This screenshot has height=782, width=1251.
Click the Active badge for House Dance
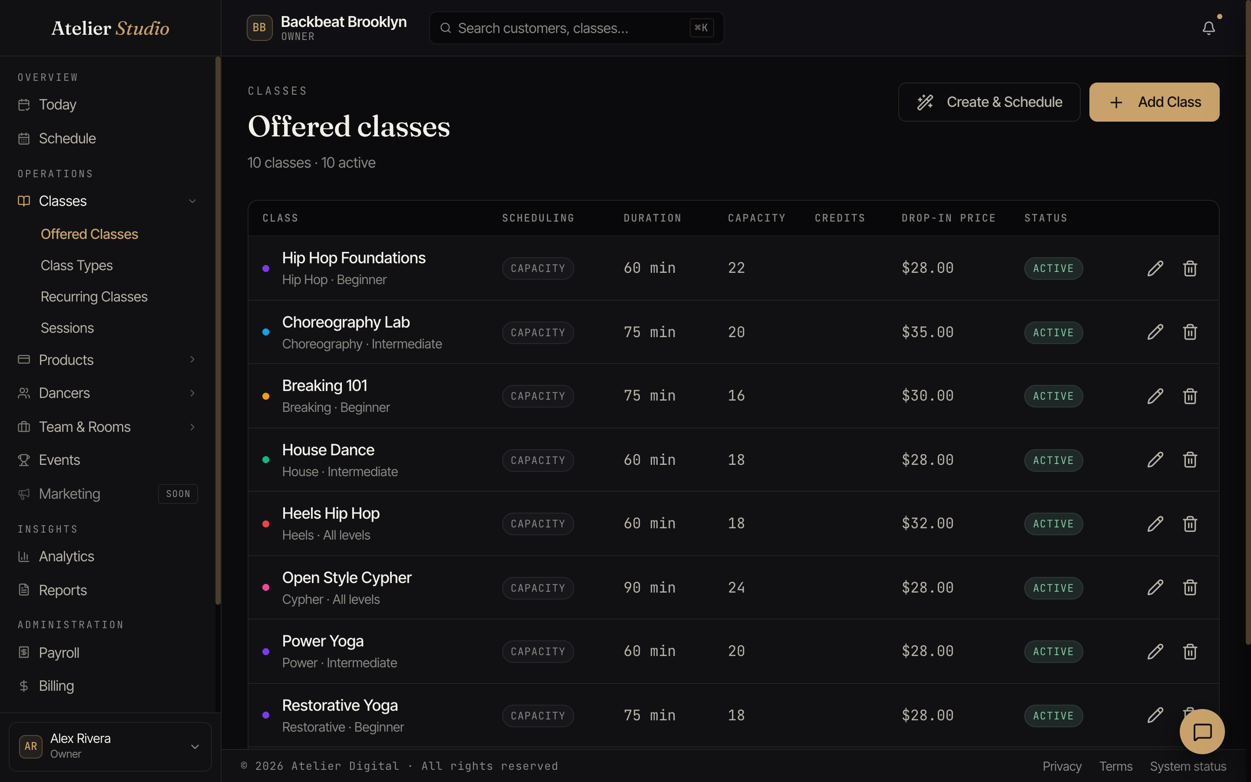1053,461
